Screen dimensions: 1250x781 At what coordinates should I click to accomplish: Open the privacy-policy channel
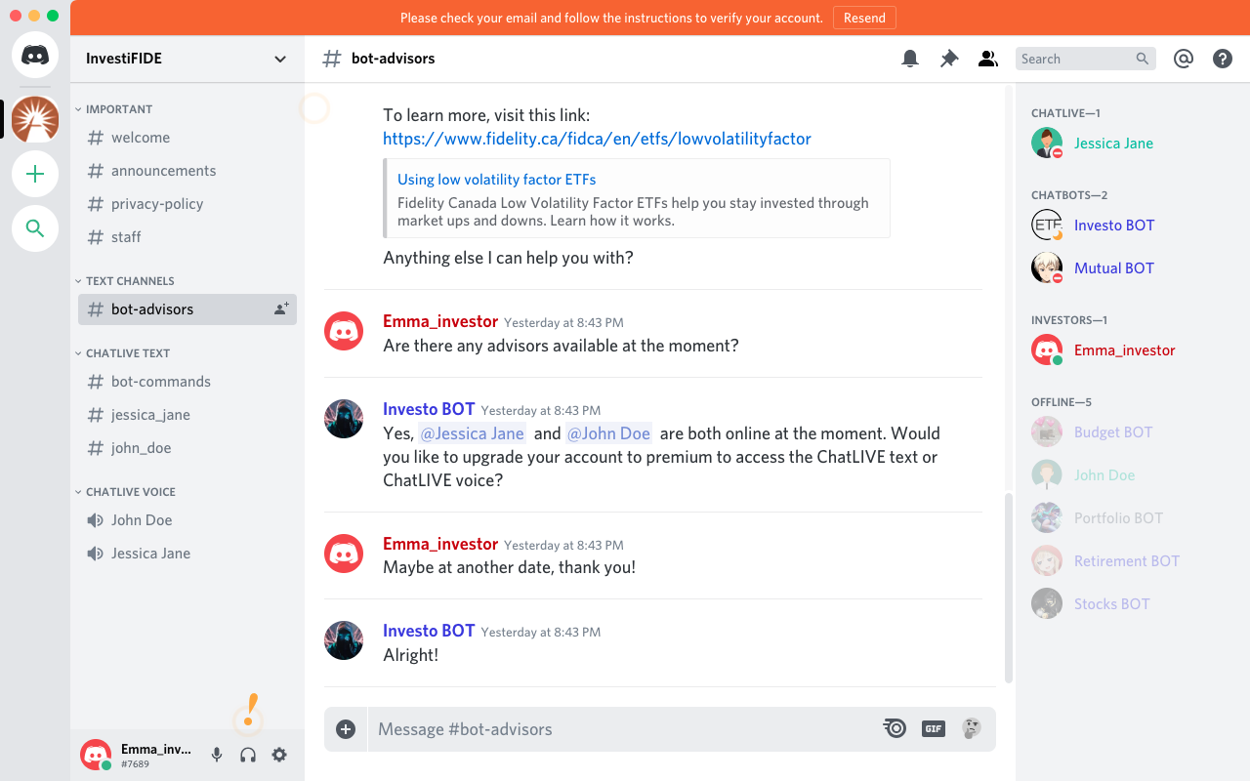tap(187, 204)
